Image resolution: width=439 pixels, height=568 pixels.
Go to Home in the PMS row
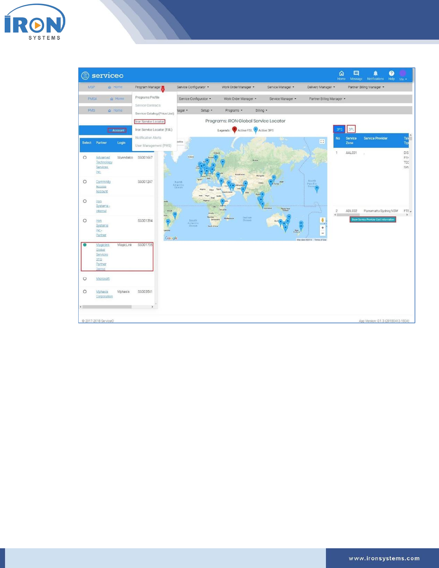click(x=116, y=111)
